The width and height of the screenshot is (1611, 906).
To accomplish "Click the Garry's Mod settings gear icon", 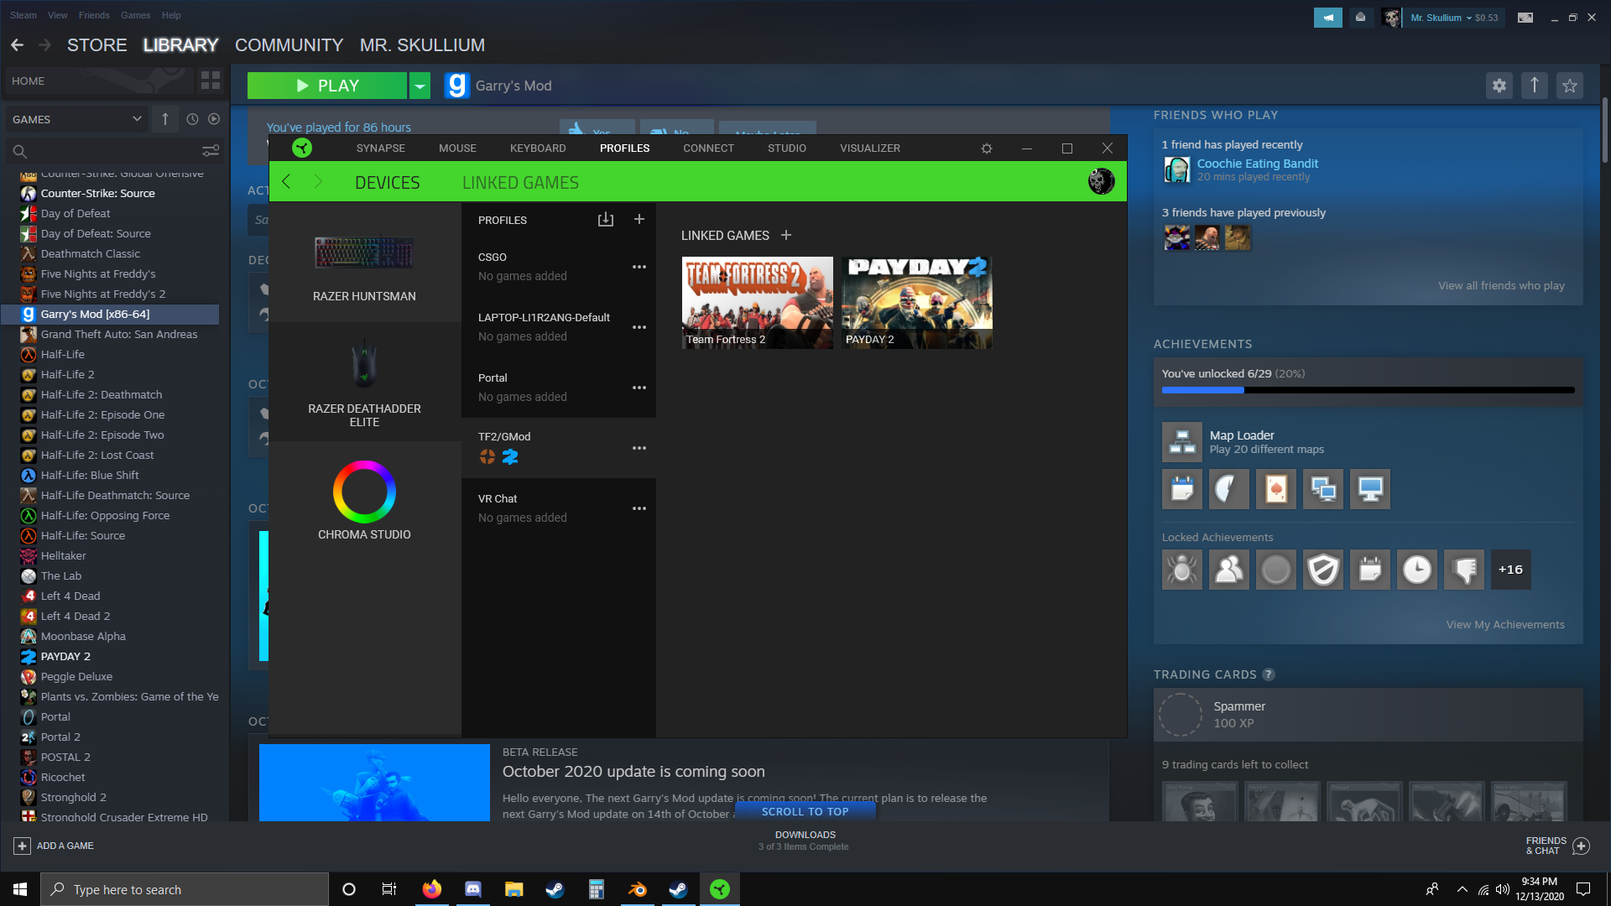I will point(1499,86).
